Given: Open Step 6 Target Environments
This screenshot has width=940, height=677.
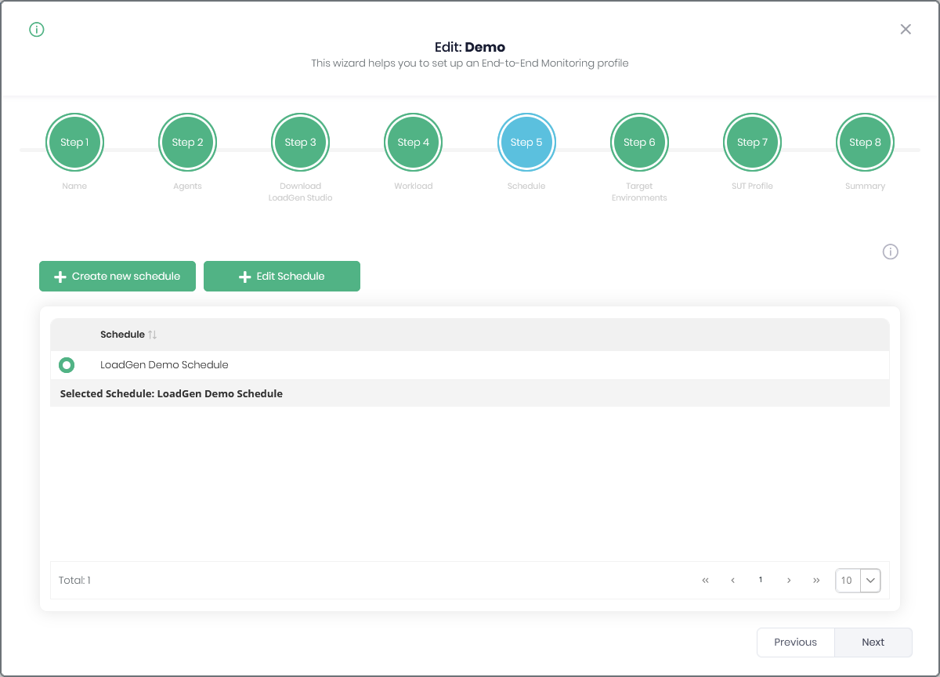Looking at the screenshot, I should point(639,143).
